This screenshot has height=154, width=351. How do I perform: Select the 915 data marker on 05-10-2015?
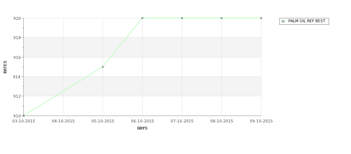[103, 67]
